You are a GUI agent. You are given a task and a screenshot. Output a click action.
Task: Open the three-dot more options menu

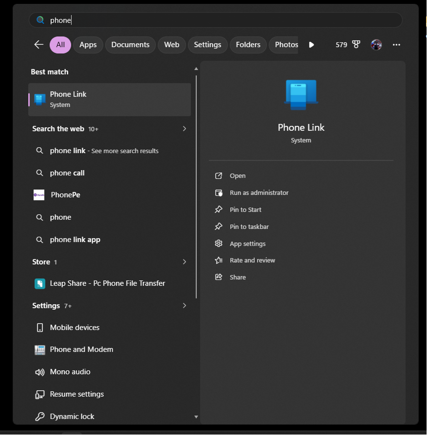396,45
